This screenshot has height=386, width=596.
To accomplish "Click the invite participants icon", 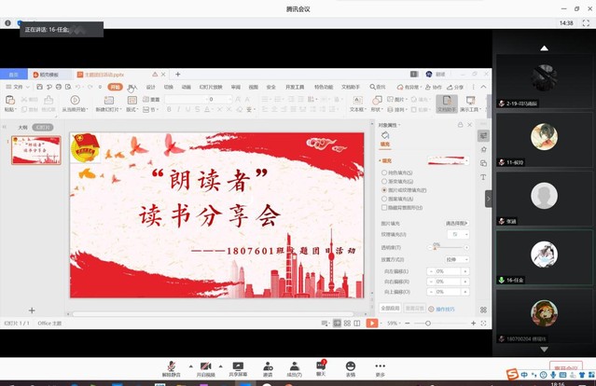I will pyautogui.click(x=267, y=365).
